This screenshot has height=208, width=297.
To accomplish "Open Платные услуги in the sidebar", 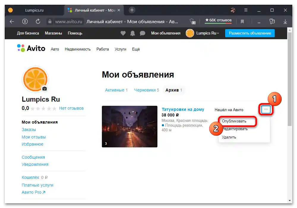I will pos(37,185).
